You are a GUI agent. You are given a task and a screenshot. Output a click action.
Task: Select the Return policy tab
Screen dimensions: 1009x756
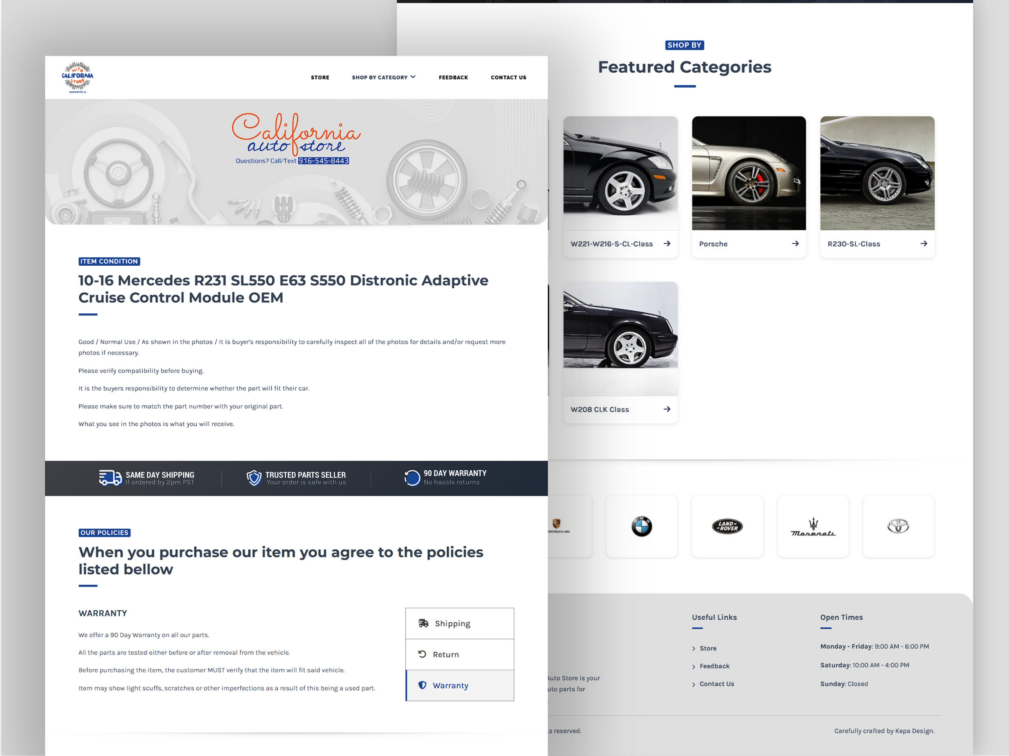coord(459,654)
